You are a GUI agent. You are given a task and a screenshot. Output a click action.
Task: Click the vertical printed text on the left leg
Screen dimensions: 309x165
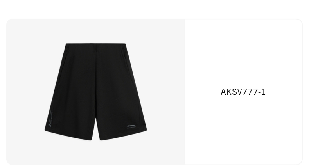[x=50, y=119]
